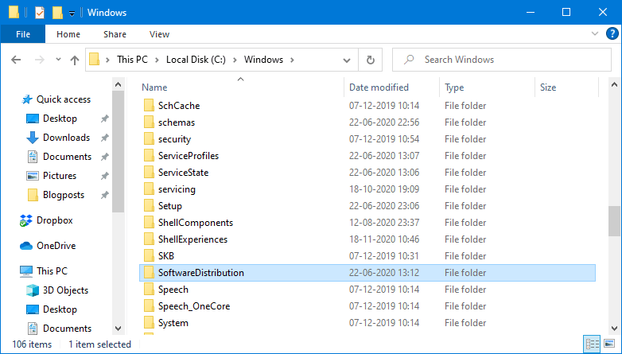Open Blogposts folder in navigation pane

point(64,195)
